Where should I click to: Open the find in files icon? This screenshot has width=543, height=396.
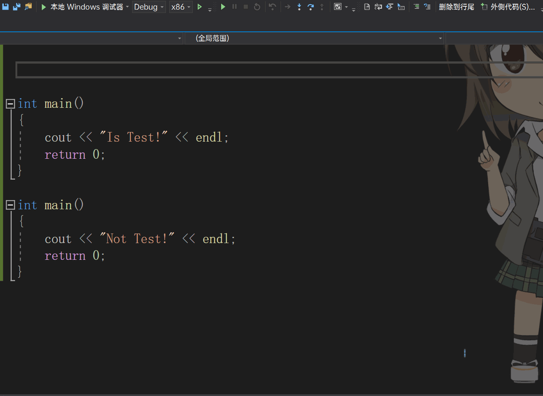tap(28, 7)
